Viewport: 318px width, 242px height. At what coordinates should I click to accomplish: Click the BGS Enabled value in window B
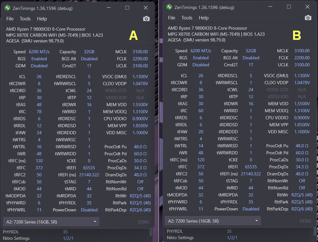pos(201,58)
